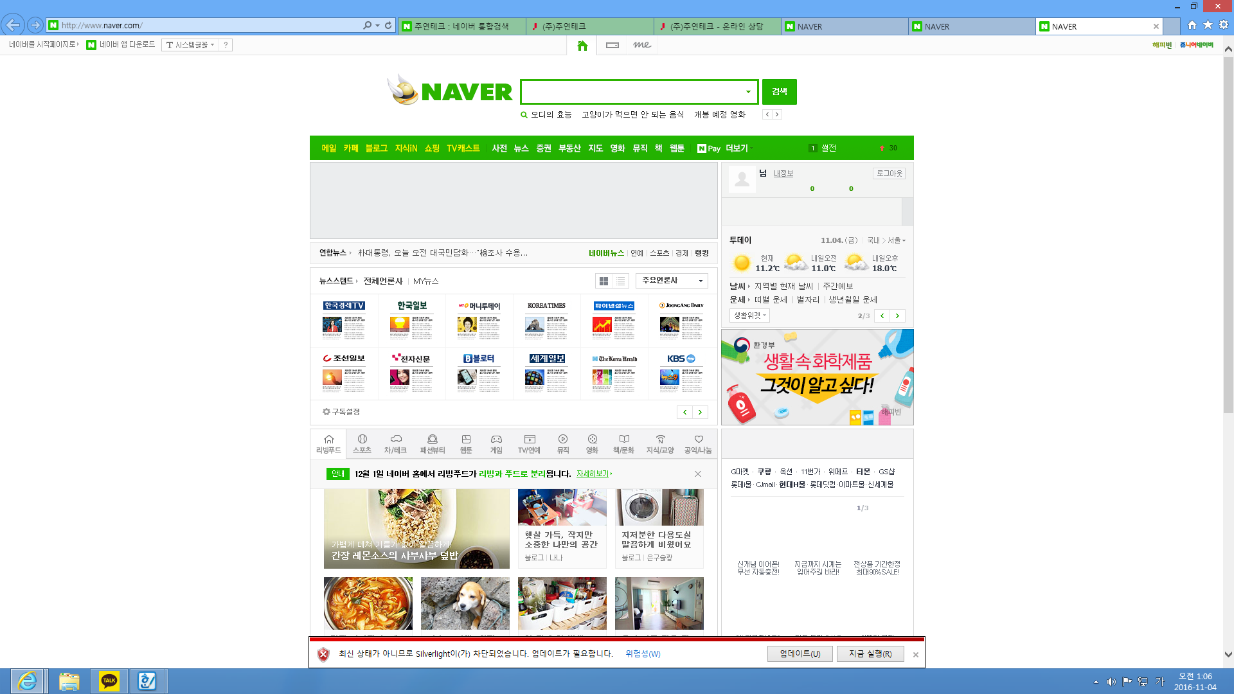Open the 시스템글꼴 font dropdown
The image size is (1234, 694).
coord(190,45)
